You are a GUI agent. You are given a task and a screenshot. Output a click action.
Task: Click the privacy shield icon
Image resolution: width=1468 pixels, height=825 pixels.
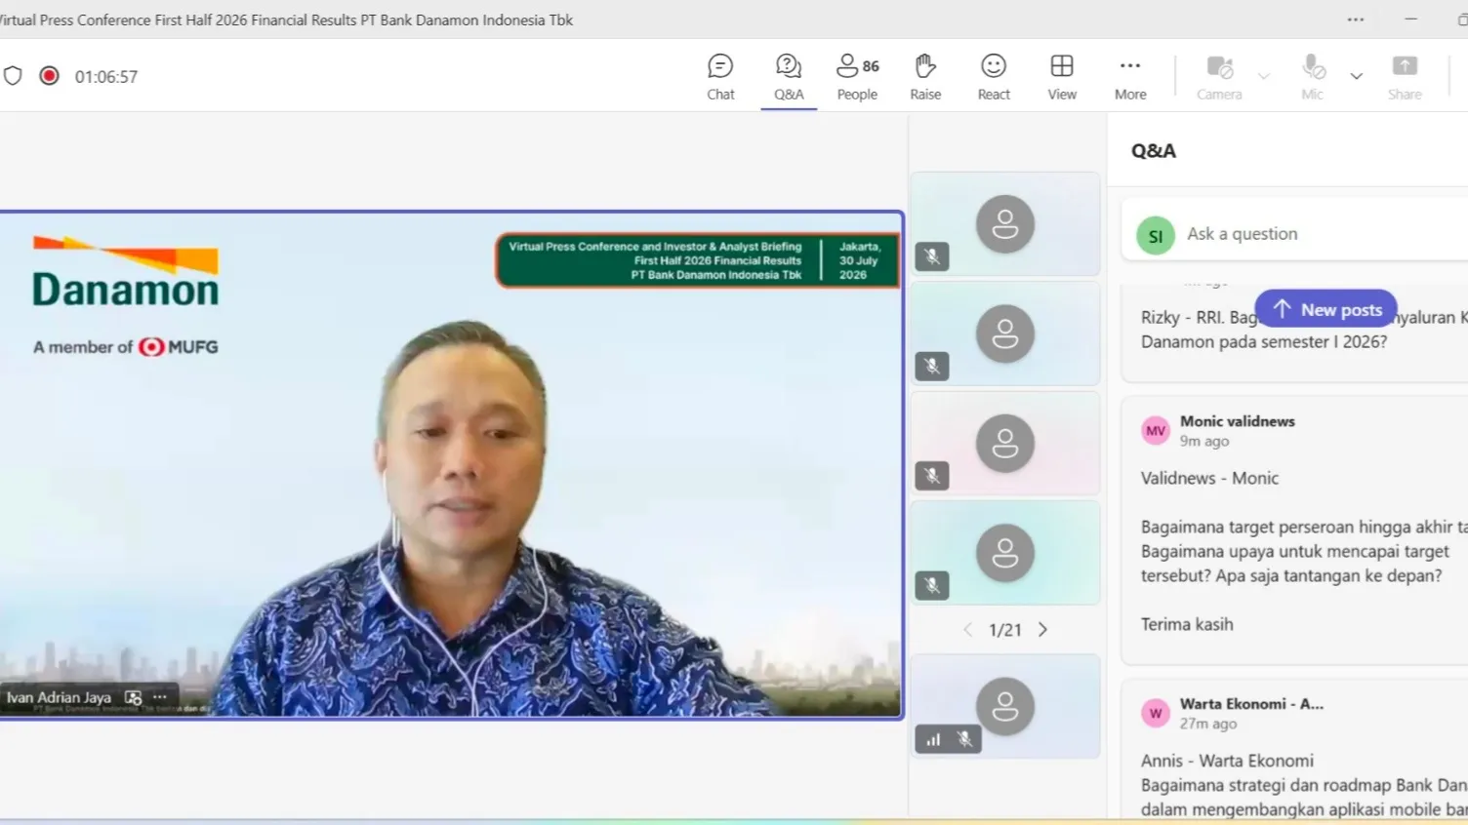tap(13, 76)
